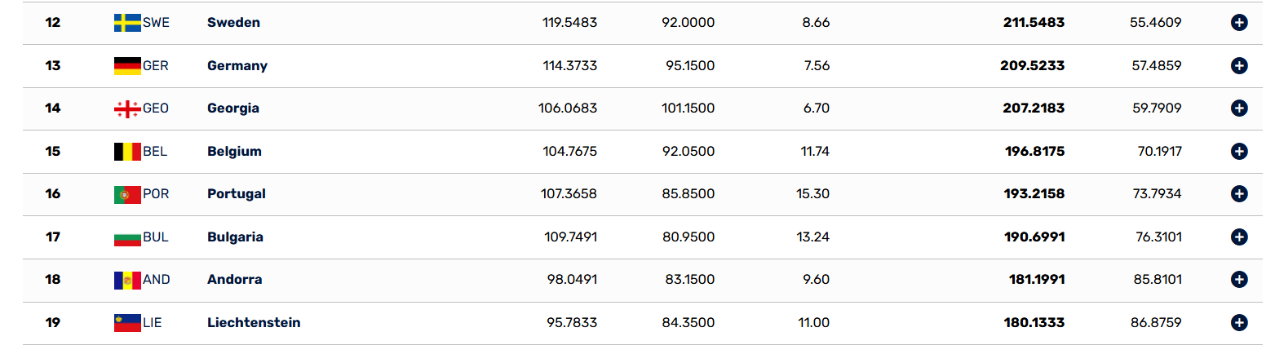Expand the Bulgaria row
This screenshot has width=1275, height=354.
pyautogui.click(x=1239, y=237)
